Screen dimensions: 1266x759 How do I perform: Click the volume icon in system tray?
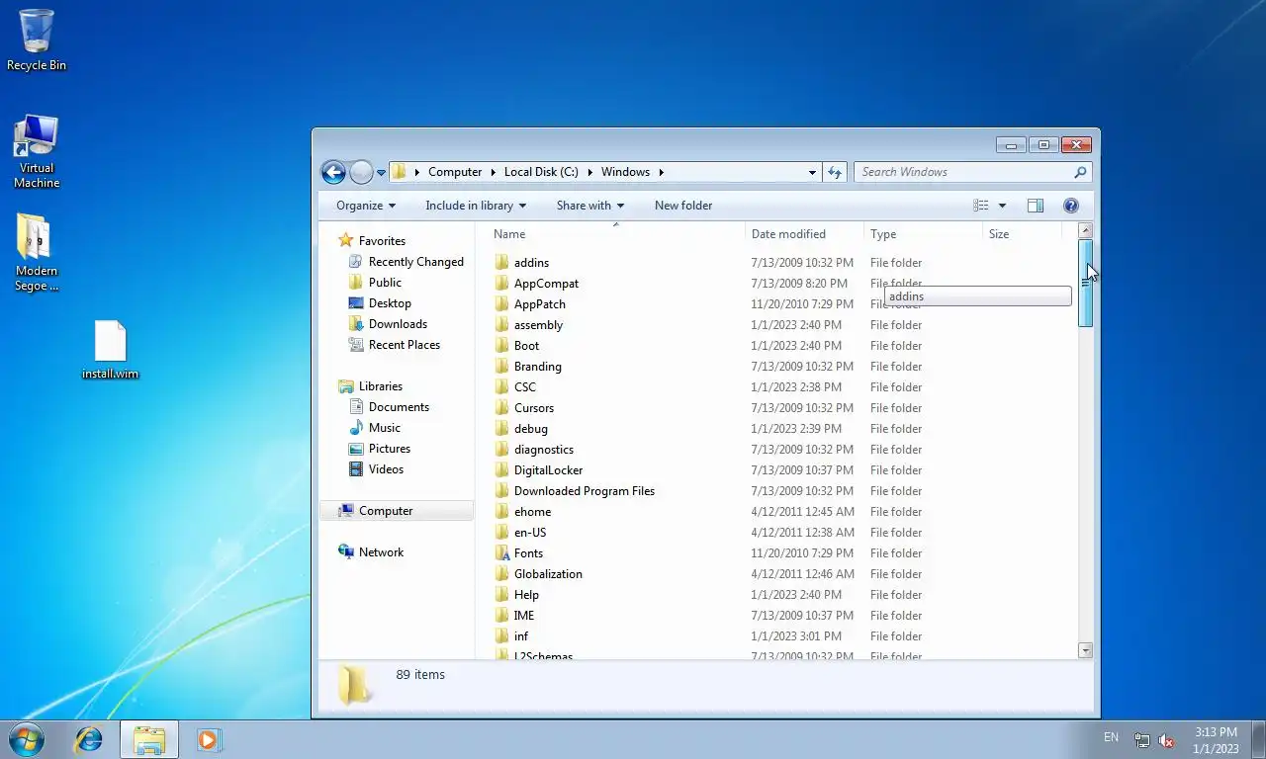point(1166,740)
